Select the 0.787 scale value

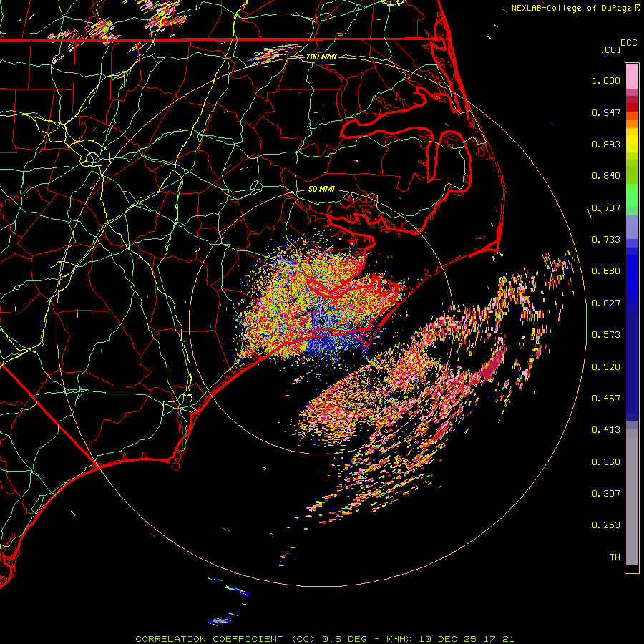[x=606, y=208]
